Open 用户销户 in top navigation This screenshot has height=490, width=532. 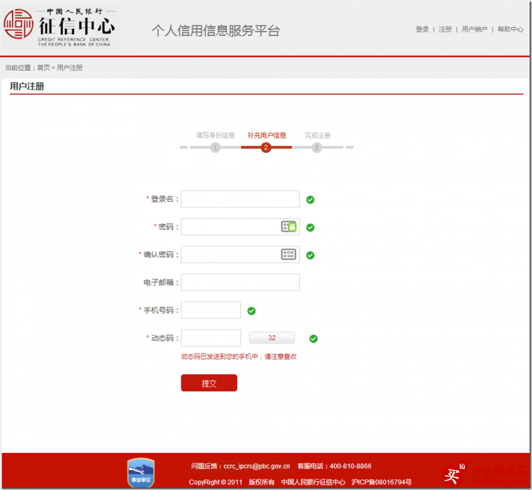[474, 29]
